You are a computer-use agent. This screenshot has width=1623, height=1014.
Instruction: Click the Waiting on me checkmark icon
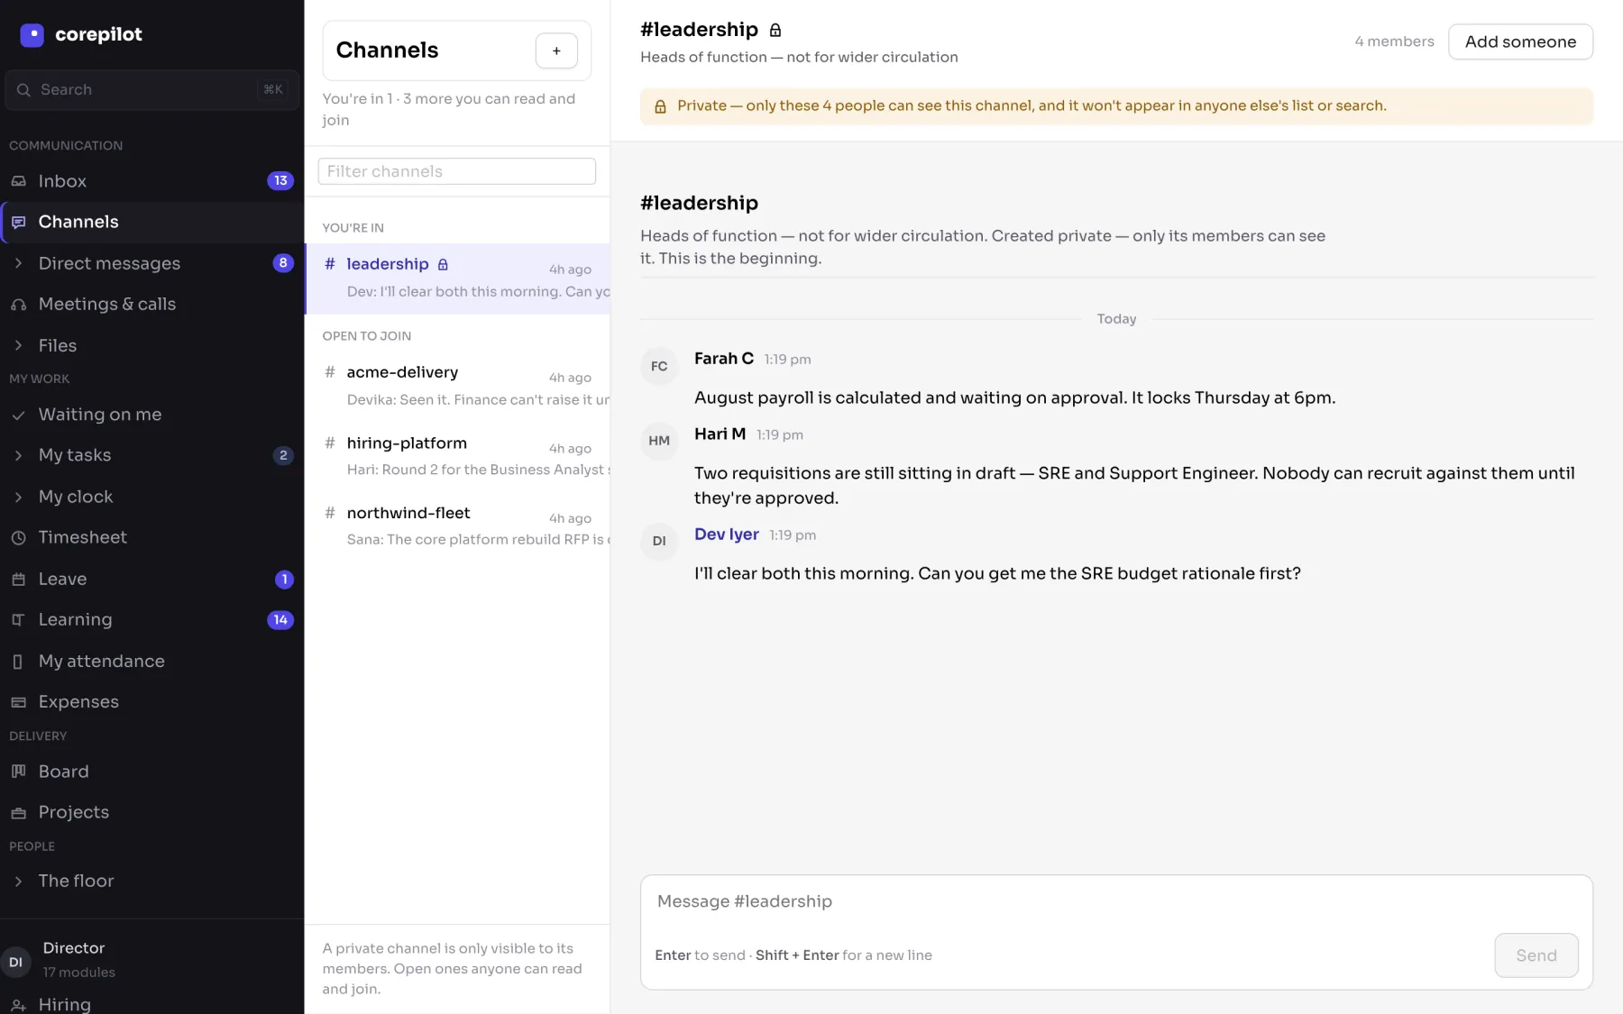click(18, 415)
